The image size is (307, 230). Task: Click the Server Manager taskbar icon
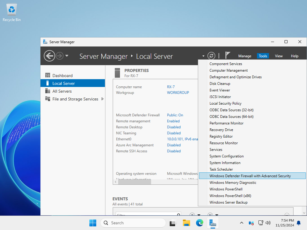point(213,223)
